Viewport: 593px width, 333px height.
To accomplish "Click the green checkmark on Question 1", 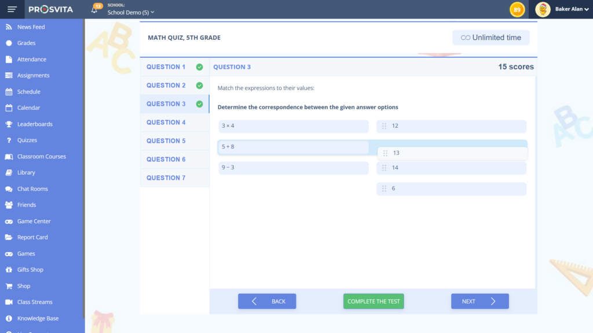I will (199, 66).
